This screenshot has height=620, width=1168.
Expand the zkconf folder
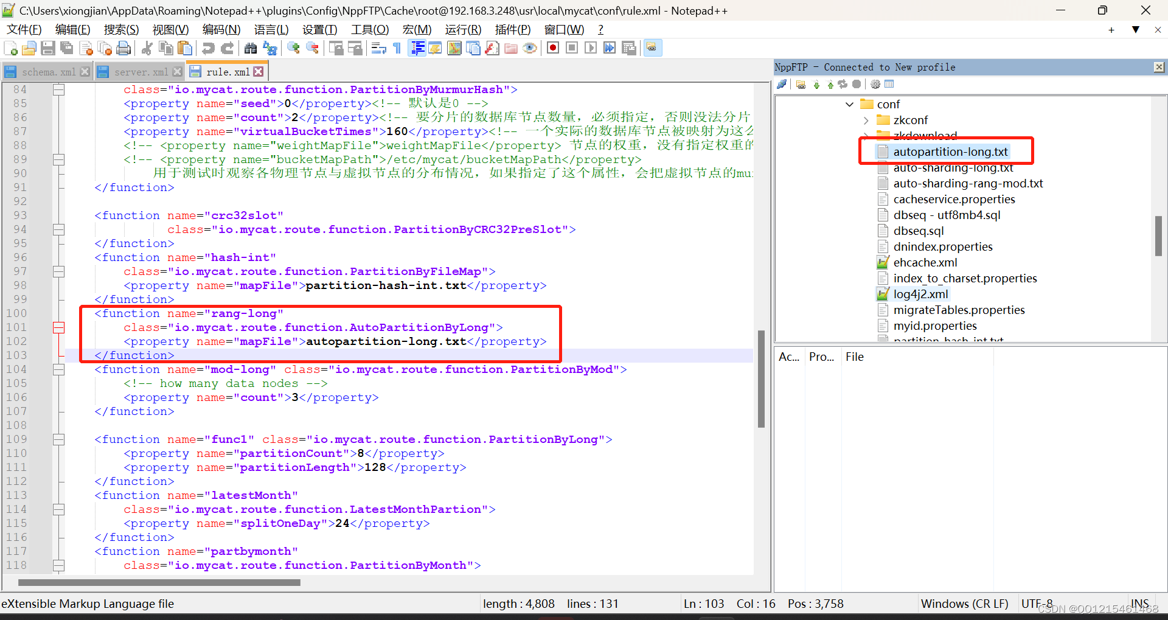coord(866,120)
